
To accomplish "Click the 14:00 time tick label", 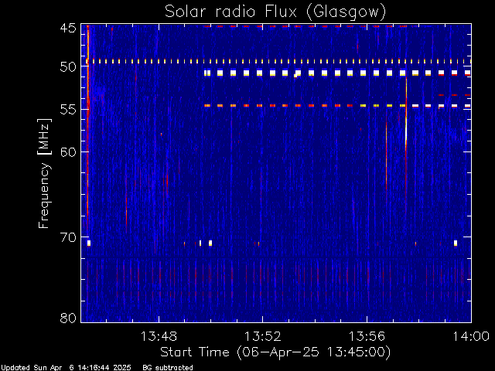I will click(471, 336).
